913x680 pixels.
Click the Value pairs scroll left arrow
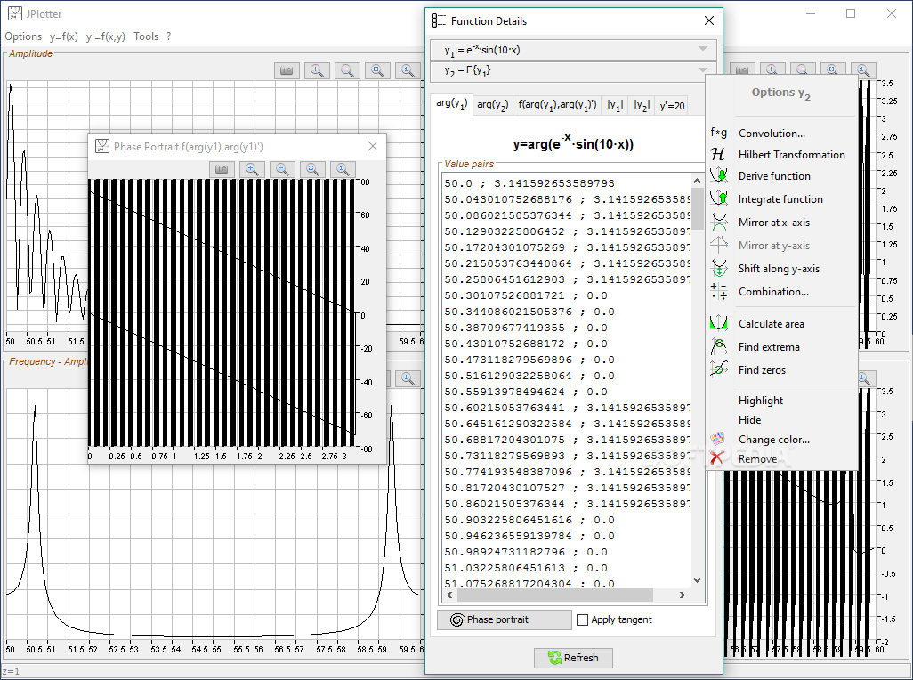coord(448,595)
